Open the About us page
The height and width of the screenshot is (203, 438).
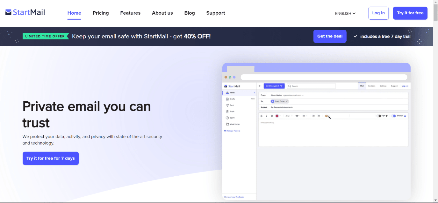coord(162,13)
